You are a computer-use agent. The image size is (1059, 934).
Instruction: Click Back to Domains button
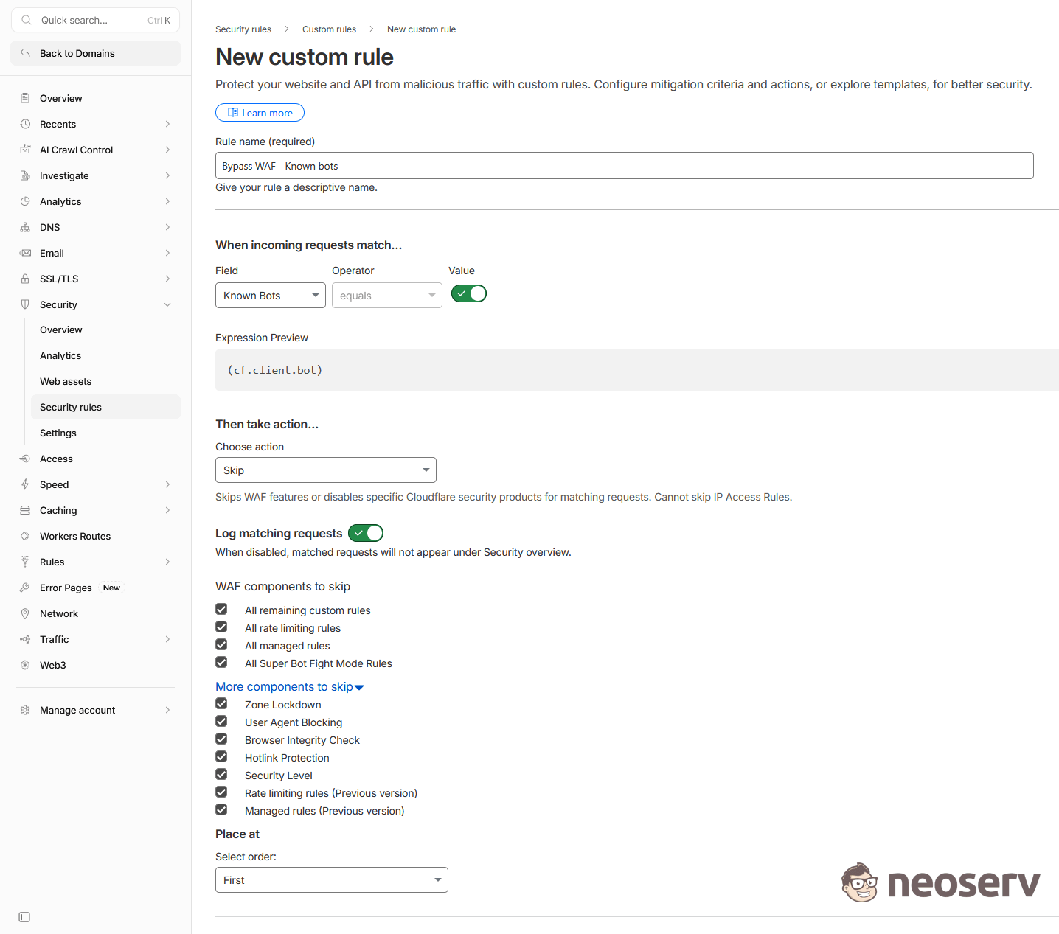click(96, 53)
